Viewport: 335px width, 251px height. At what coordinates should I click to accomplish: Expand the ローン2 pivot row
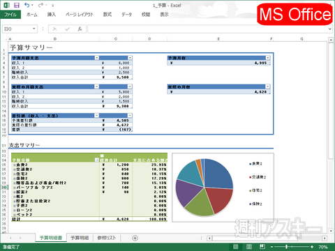point(15,211)
